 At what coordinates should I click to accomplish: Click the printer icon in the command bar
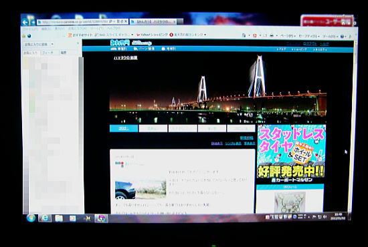[x=272, y=35]
